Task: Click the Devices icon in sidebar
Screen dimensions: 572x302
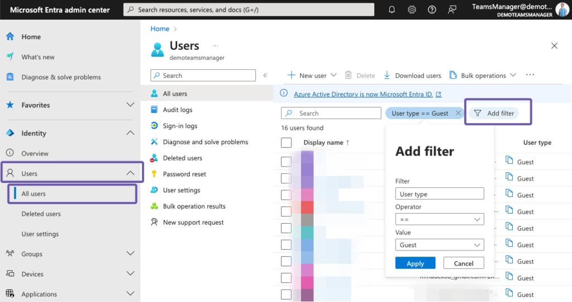Action: point(10,273)
